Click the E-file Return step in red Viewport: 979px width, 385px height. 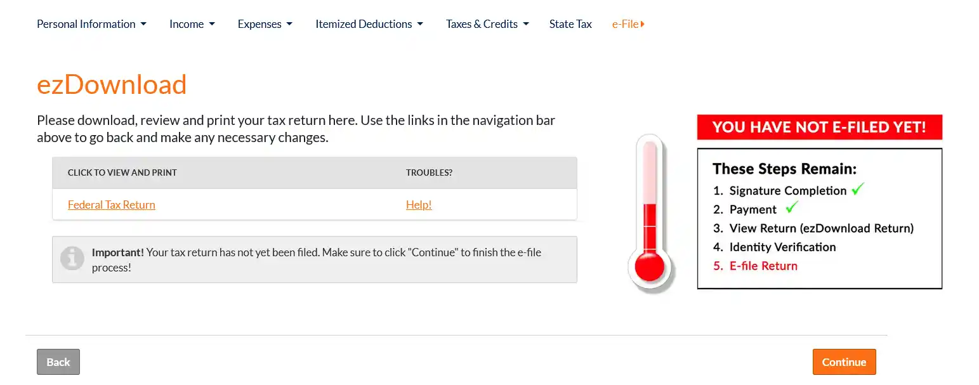click(x=763, y=266)
